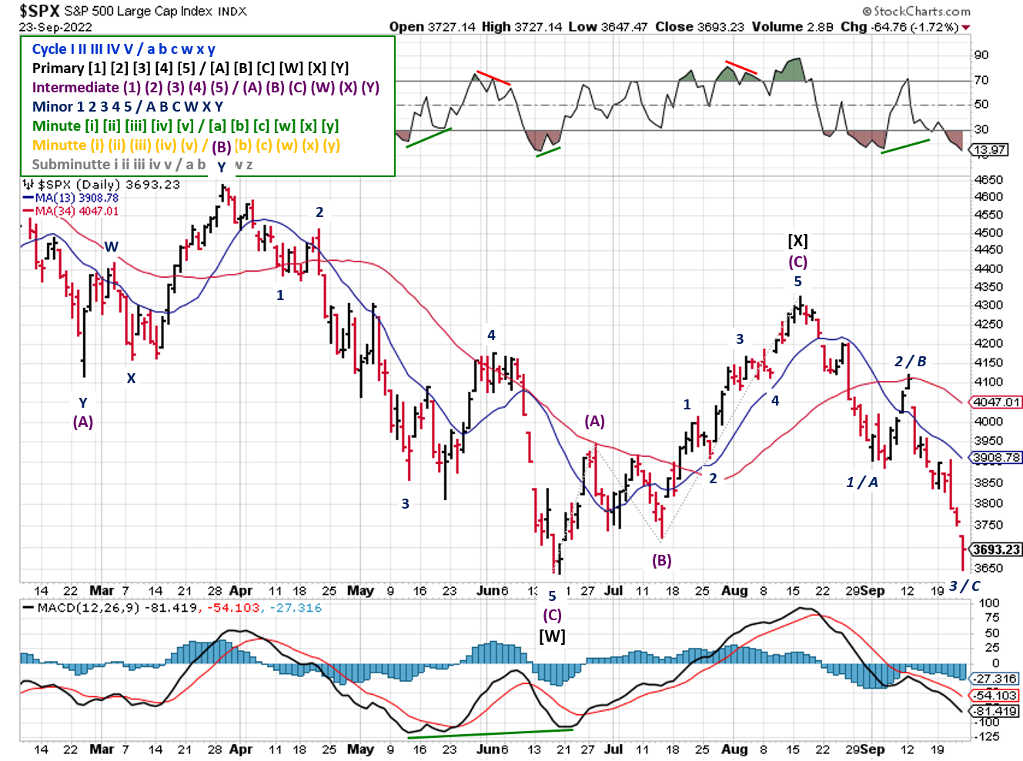Click the '[X]' primary wave label
The image size is (1023, 761).
point(797,242)
